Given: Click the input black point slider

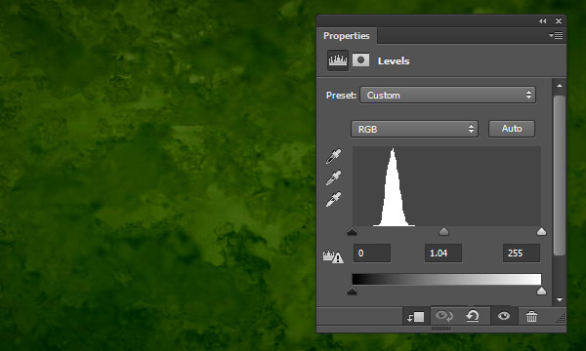Looking at the screenshot, I should click(352, 232).
